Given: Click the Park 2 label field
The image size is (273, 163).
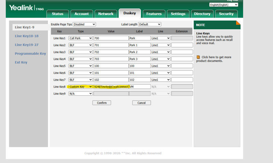Looking at the screenshot, I should point(140,52).
